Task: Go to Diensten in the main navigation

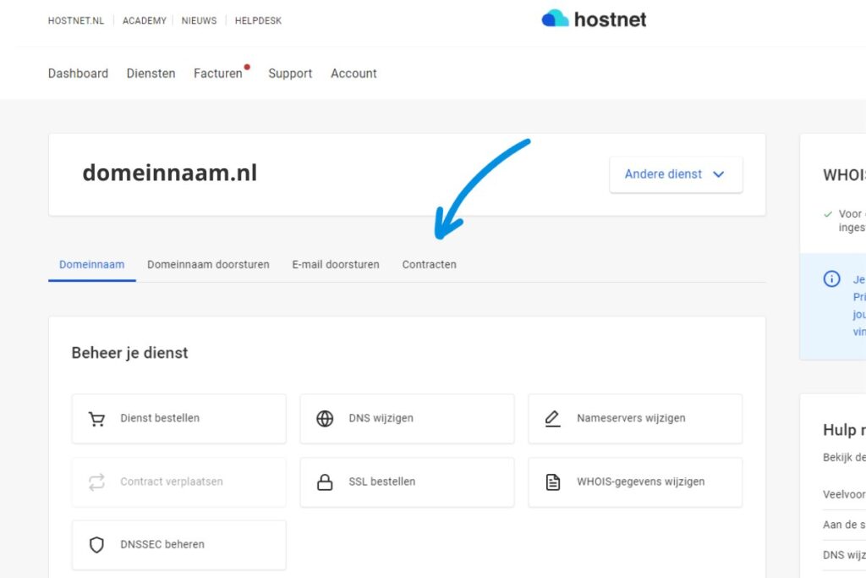Action: (151, 74)
